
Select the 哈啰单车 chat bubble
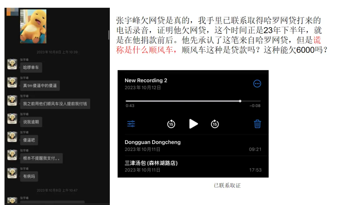click(x=31, y=67)
